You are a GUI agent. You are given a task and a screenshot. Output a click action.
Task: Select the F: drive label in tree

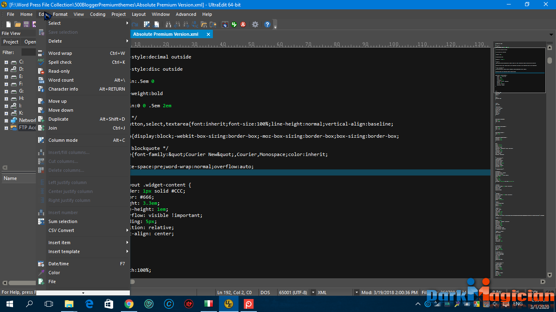point(21,84)
